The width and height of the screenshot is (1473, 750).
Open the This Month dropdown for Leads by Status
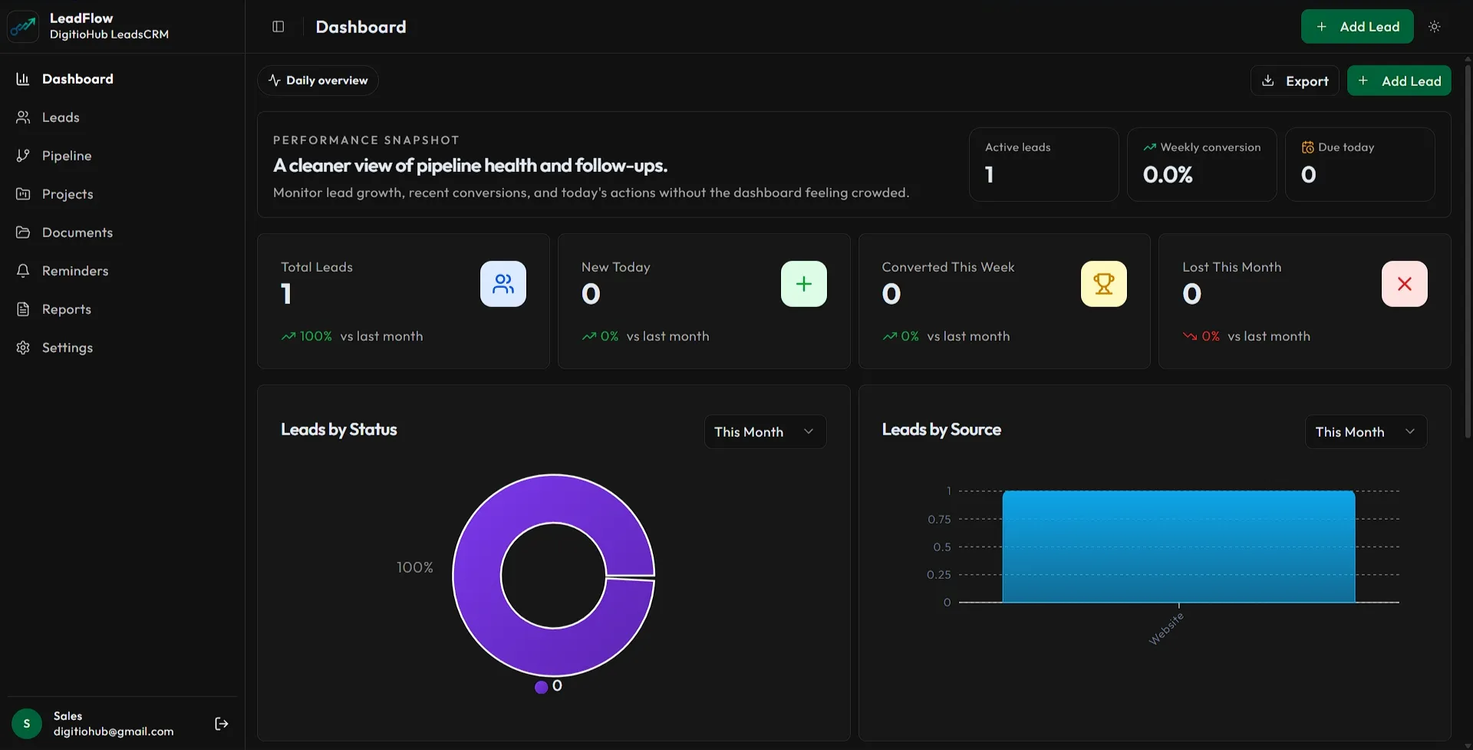764,431
